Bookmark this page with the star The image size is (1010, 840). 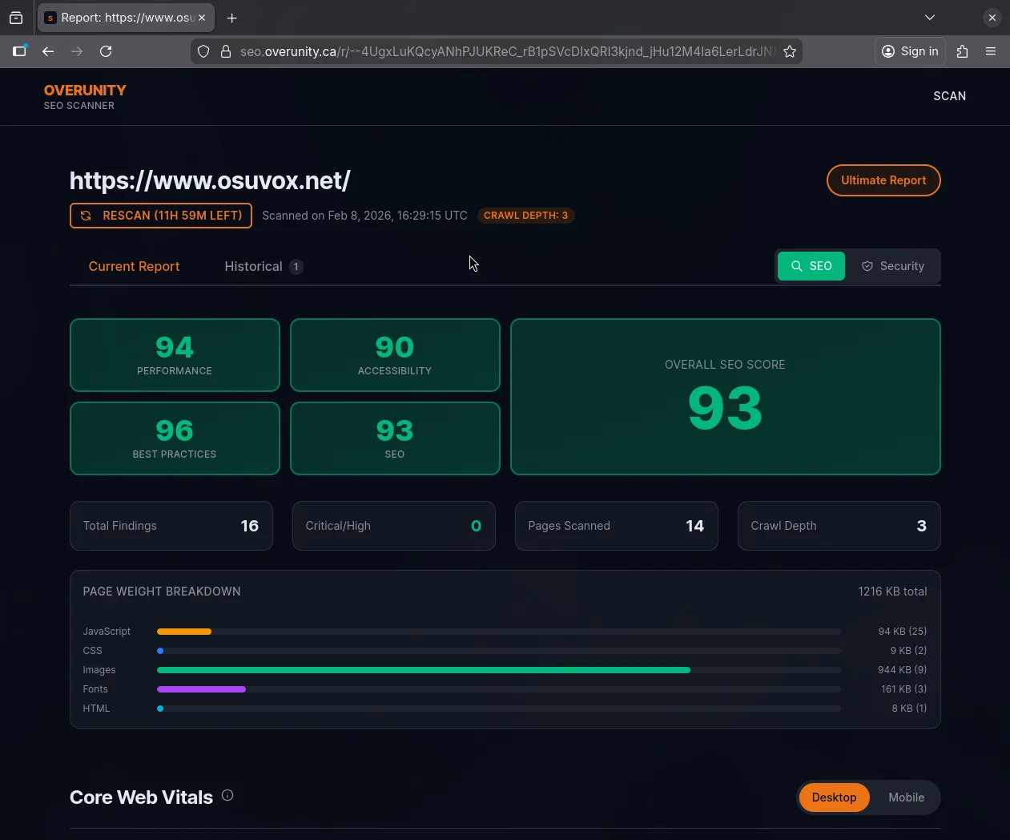point(790,51)
